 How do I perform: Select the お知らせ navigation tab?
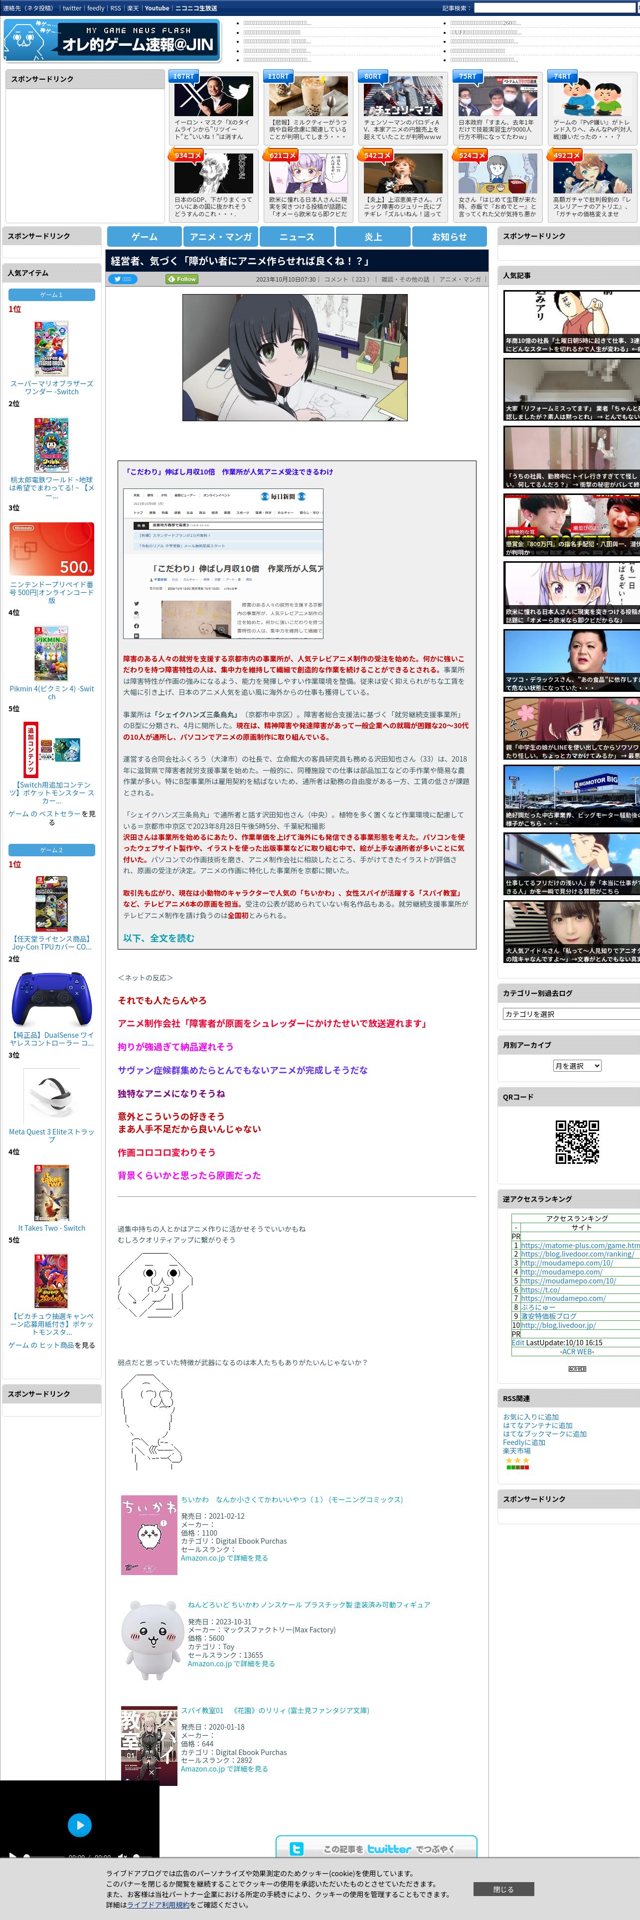click(449, 236)
